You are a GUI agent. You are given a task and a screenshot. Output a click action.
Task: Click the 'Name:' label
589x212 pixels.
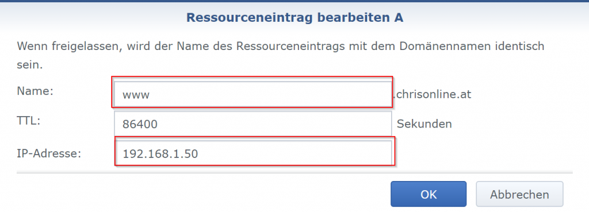click(x=35, y=91)
